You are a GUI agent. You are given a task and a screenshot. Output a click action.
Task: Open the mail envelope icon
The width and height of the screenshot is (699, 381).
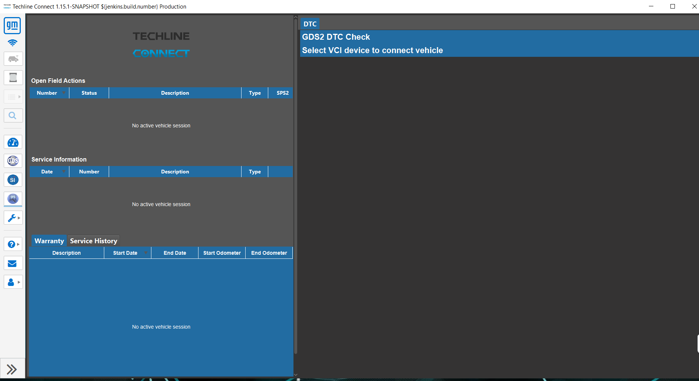pos(13,263)
